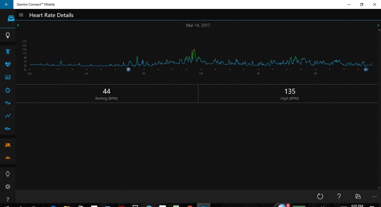Open the sidebar question mark help
This screenshot has width=381, height=207.
pos(8,200)
